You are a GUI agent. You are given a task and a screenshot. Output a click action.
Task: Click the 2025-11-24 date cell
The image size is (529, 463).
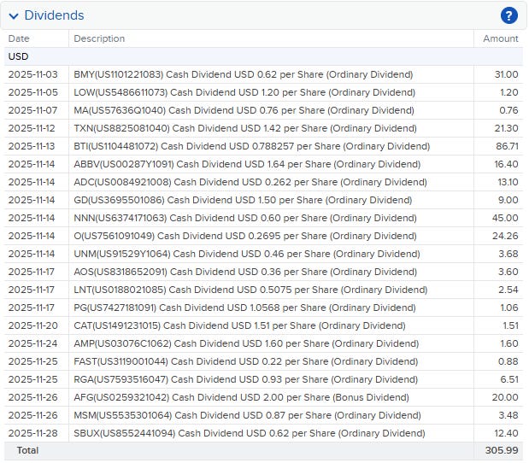click(x=32, y=343)
